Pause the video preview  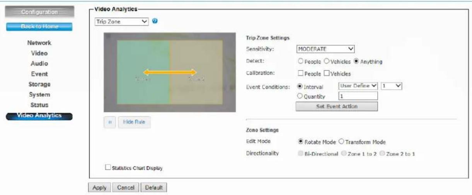point(110,122)
